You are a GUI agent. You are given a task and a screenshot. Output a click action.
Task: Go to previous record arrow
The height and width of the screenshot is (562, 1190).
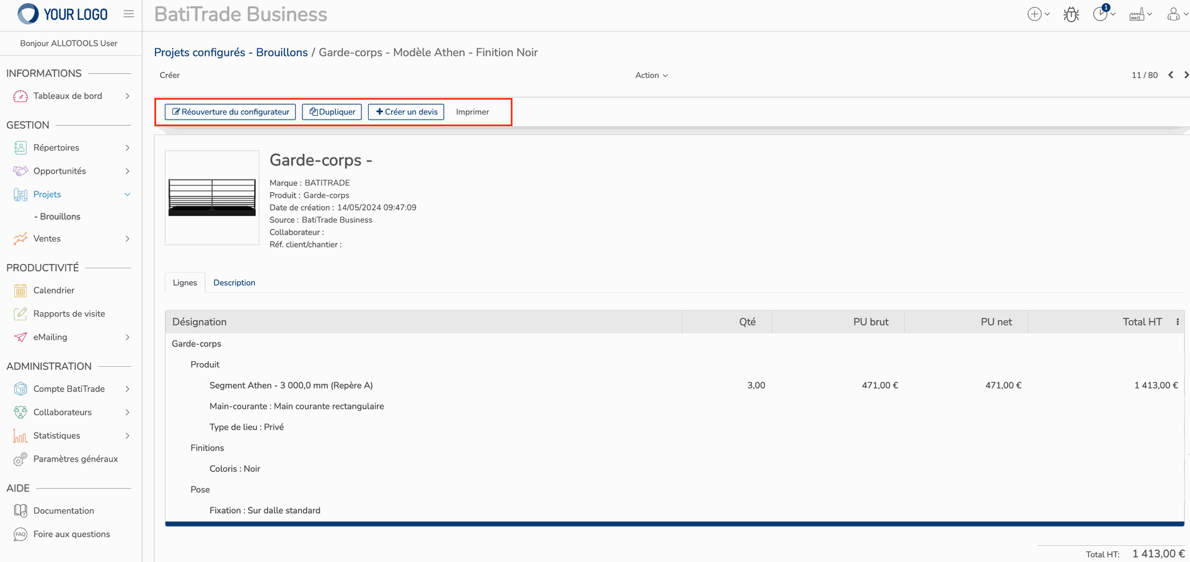point(1171,75)
